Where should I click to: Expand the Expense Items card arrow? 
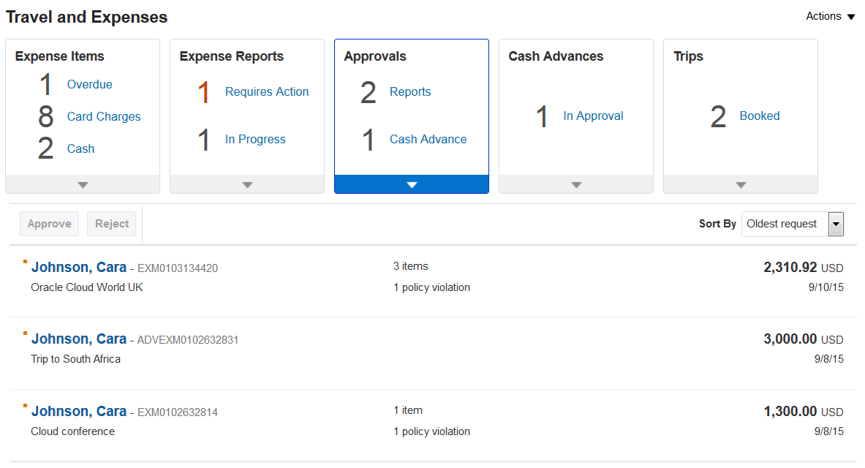tap(83, 185)
